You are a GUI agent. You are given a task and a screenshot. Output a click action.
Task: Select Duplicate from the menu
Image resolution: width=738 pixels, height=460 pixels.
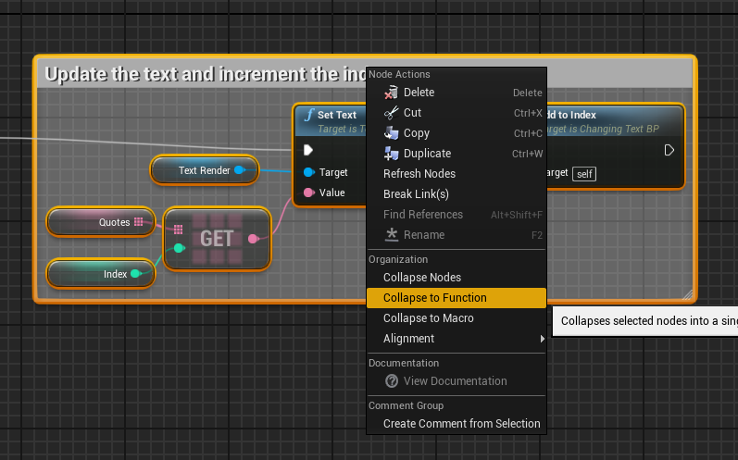457,154
